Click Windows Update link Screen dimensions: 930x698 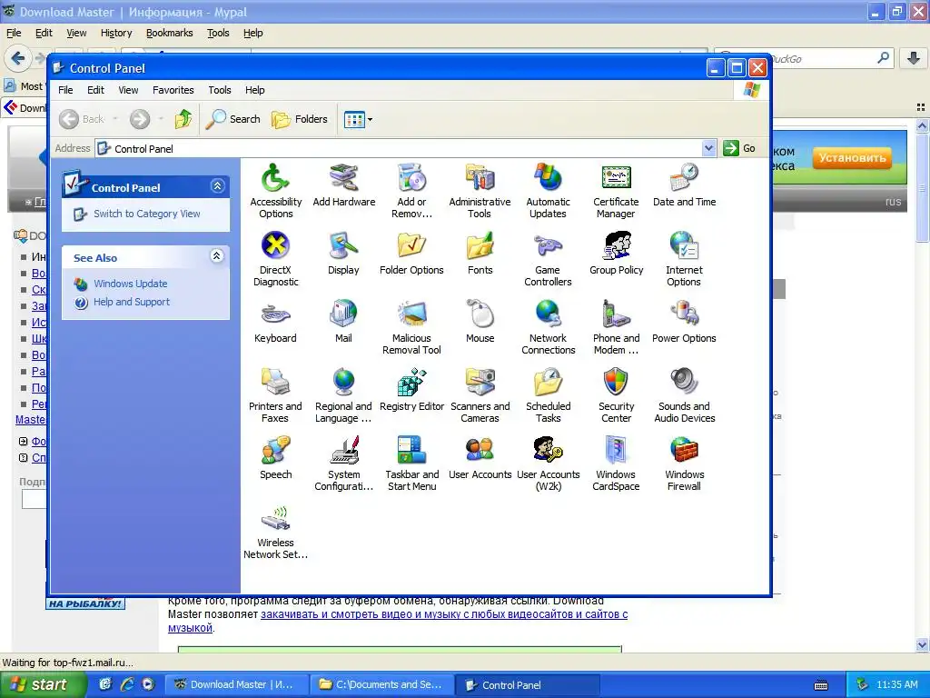tap(131, 284)
